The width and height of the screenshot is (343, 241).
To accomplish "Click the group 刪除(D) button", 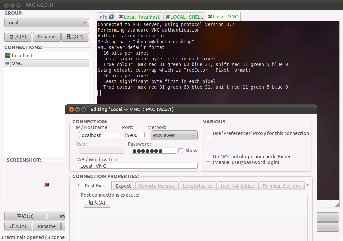I will point(75,37).
